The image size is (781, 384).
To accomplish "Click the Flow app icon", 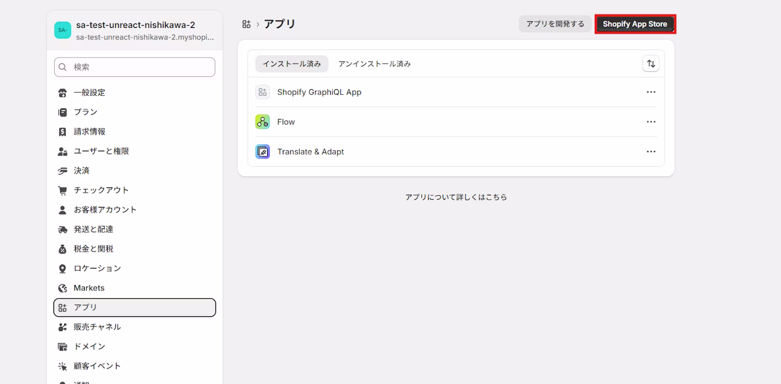I will pyautogui.click(x=262, y=121).
